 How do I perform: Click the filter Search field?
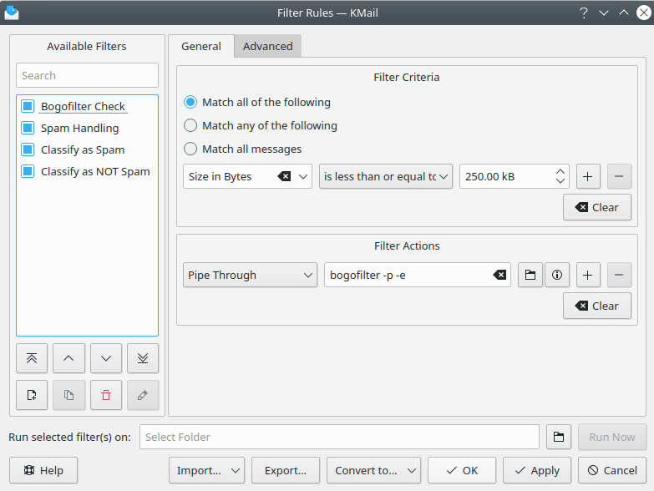tap(87, 75)
